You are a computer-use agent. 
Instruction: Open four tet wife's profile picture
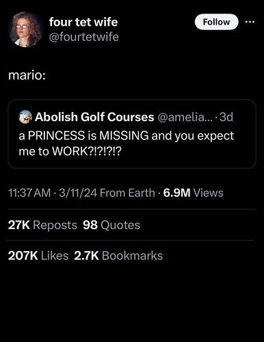click(x=25, y=29)
